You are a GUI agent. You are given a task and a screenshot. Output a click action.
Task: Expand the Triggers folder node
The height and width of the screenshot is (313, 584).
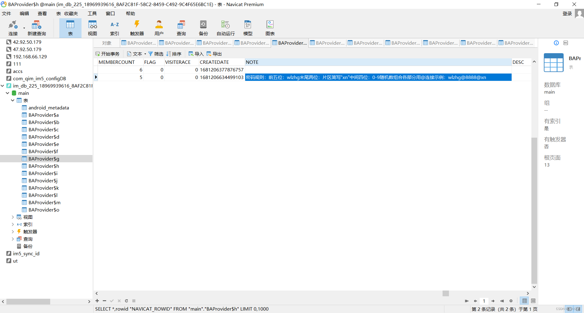point(13,232)
